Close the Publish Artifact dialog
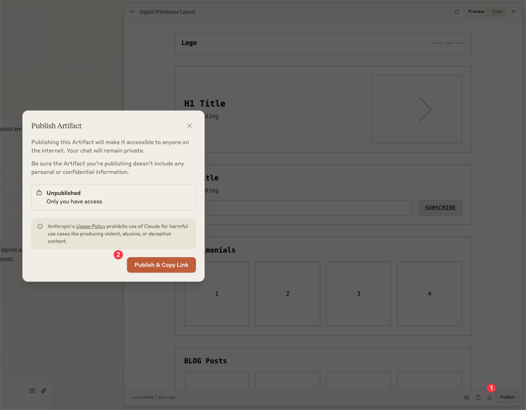Screen dimensions: 526x410 coord(189,126)
